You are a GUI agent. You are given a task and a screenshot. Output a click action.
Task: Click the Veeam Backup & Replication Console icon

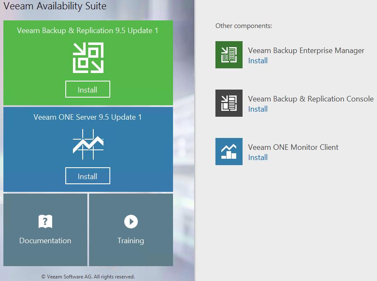[229, 103]
